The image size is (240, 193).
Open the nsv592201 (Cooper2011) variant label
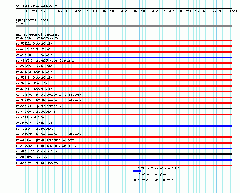coord(34,44)
